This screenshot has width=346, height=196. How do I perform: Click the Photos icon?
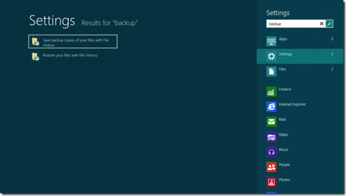click(271, 182)
